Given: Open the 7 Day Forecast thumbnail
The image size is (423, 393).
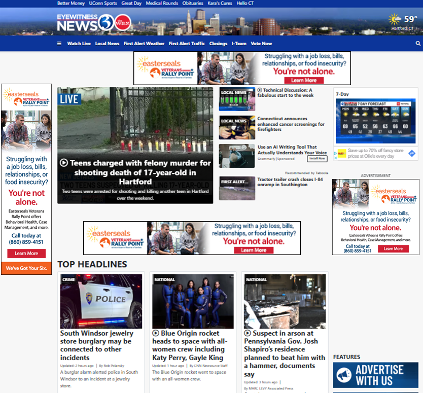Looking at the screenshot, I should pyautogui.click(x=375, y=122).
